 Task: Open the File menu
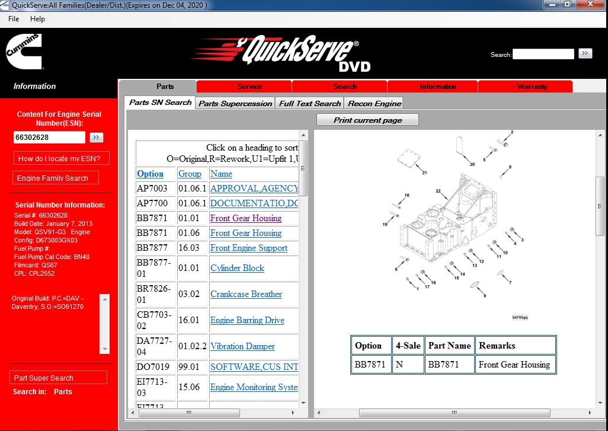point(13,18)
